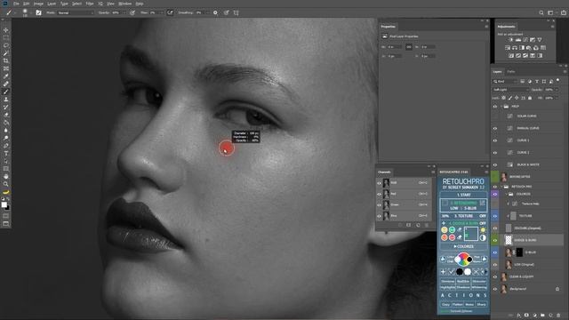Screen dimensions: 569x320
Task: Click the foreground color swatch in toolbox
Action: click(x=4, y=205)
